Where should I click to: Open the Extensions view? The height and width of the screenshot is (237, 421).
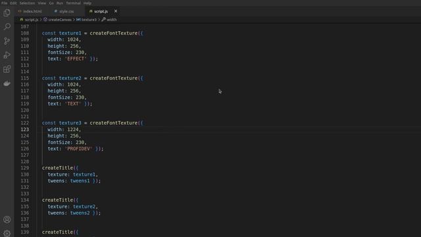7,69
